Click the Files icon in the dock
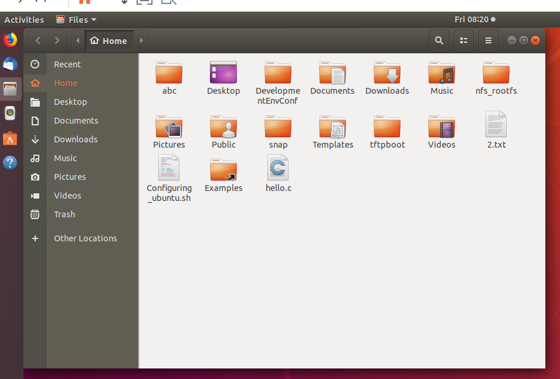Image resolution: width=560 pixels, height=379 pixels. pos(10,89)
